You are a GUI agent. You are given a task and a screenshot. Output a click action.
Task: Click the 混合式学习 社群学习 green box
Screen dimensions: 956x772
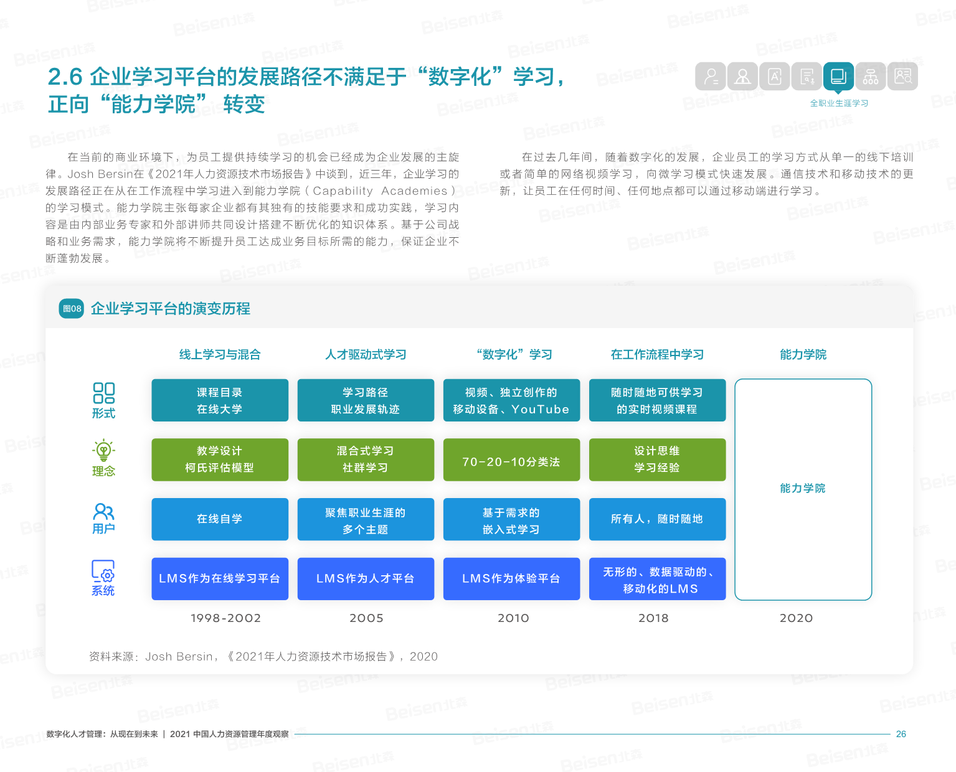click(x=366, y=459)
